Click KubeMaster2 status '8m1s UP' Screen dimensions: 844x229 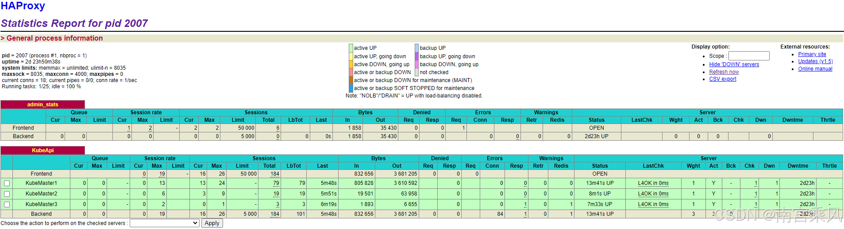[600, 194]
